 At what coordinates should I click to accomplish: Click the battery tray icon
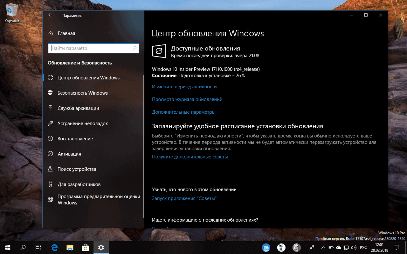pyautogui.click(x=331, y=247)
